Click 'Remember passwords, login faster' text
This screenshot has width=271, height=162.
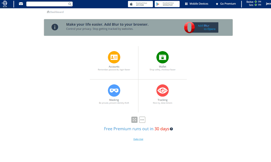point(114,70)
